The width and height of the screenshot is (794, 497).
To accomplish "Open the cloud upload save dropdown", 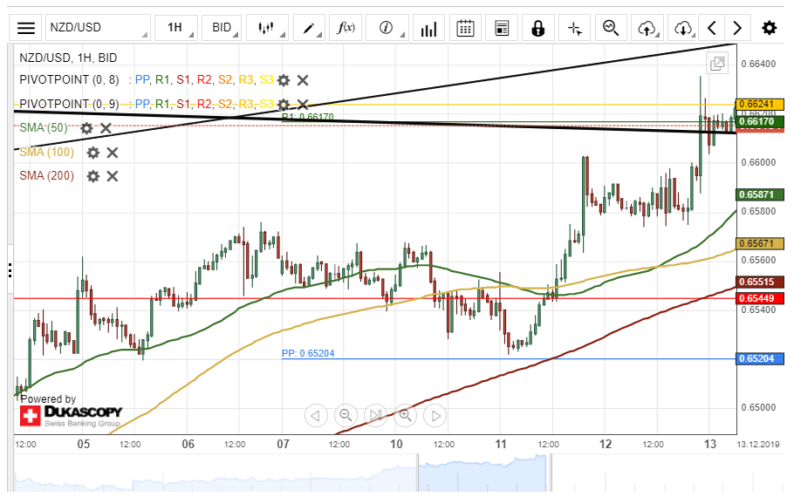I will pos(647,28).
